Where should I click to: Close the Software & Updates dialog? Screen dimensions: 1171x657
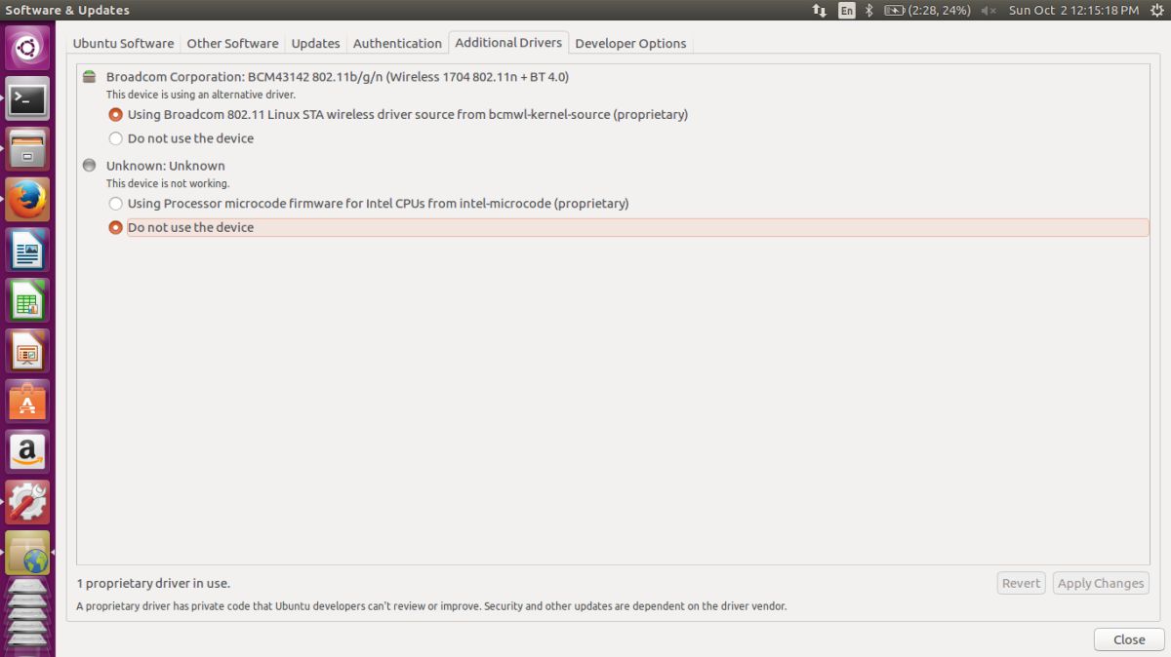tap(1129, 639)
